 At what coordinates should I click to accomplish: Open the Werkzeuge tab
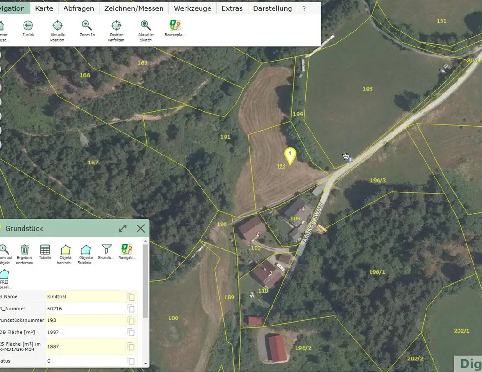193,8
